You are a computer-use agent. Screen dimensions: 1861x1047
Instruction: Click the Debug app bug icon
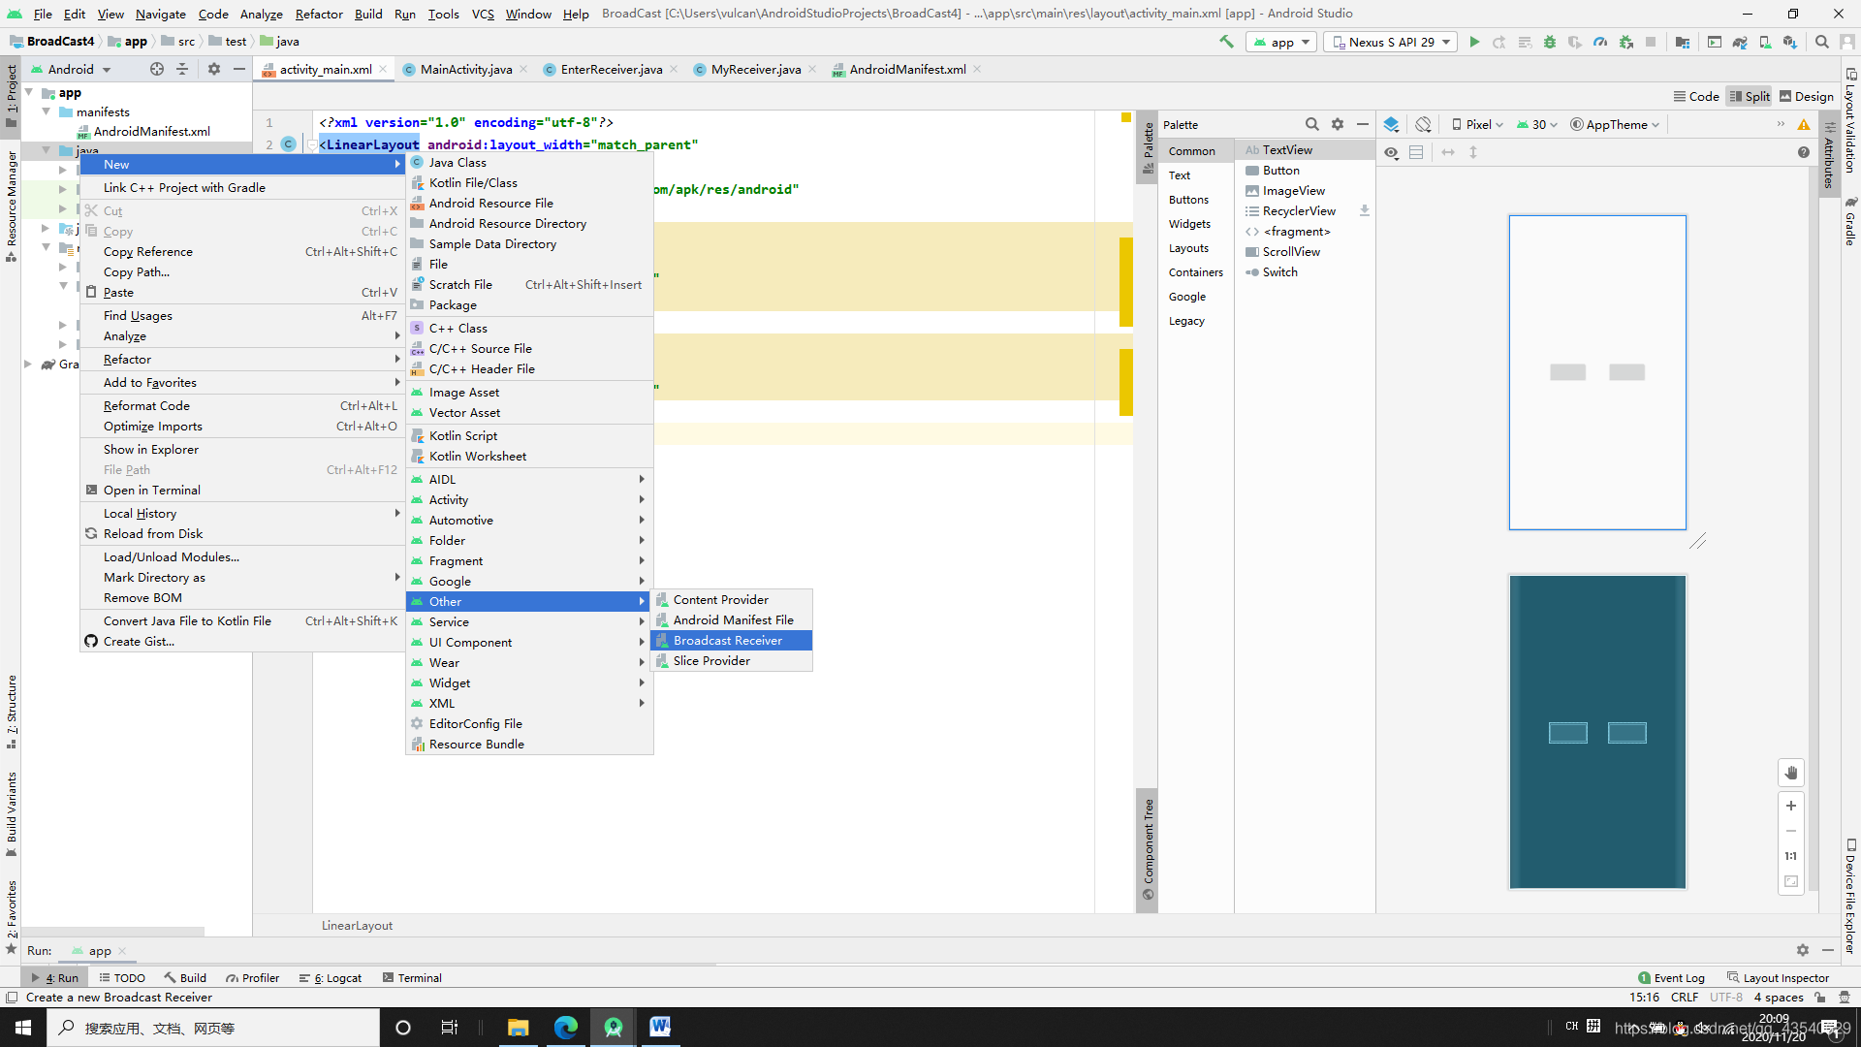1550,42
